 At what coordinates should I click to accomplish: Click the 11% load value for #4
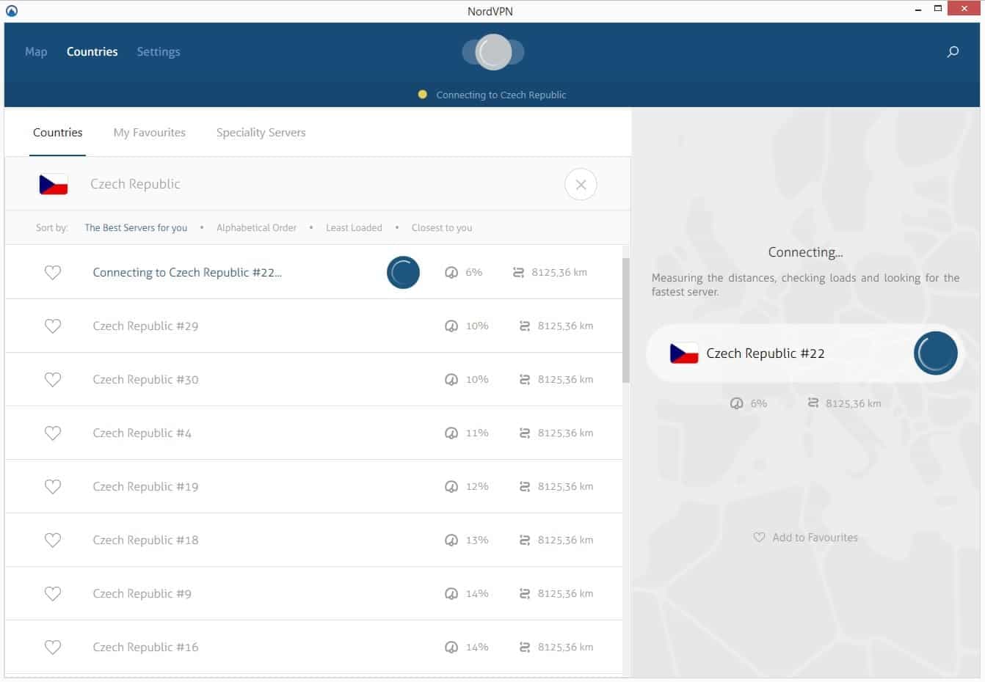point(477,433)
